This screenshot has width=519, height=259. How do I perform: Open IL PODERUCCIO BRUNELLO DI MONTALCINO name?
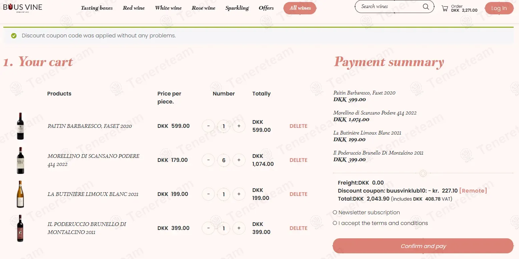[87, 228]
